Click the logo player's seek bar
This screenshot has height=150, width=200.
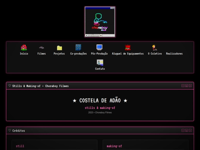point(94,35)
